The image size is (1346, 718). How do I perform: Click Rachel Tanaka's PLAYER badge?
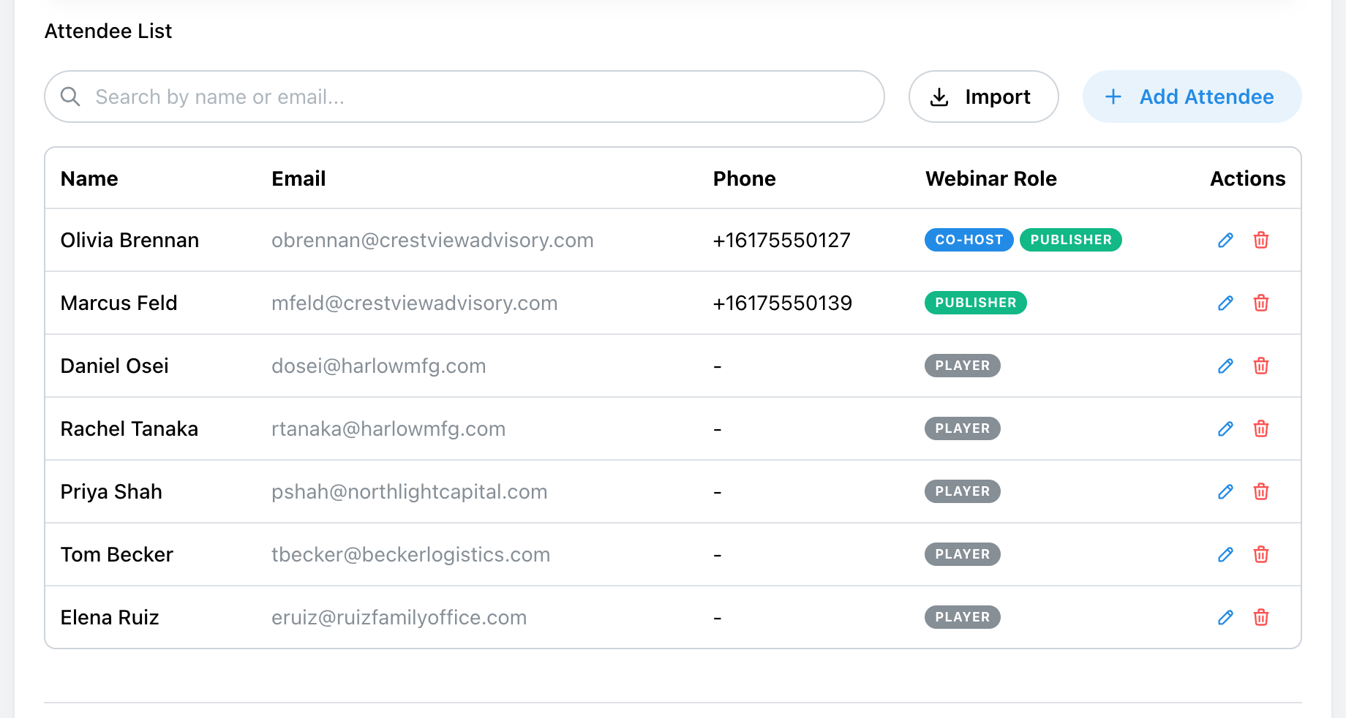(x=963, y=428)
